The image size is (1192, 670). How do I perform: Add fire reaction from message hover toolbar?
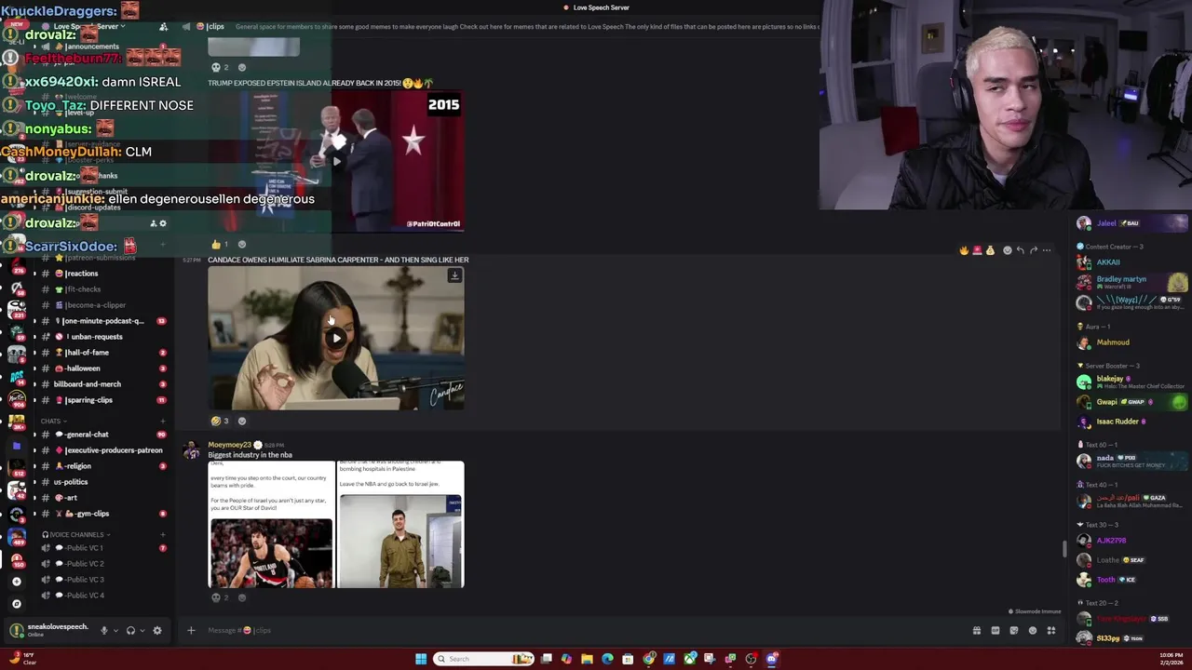tap(964, 250)
